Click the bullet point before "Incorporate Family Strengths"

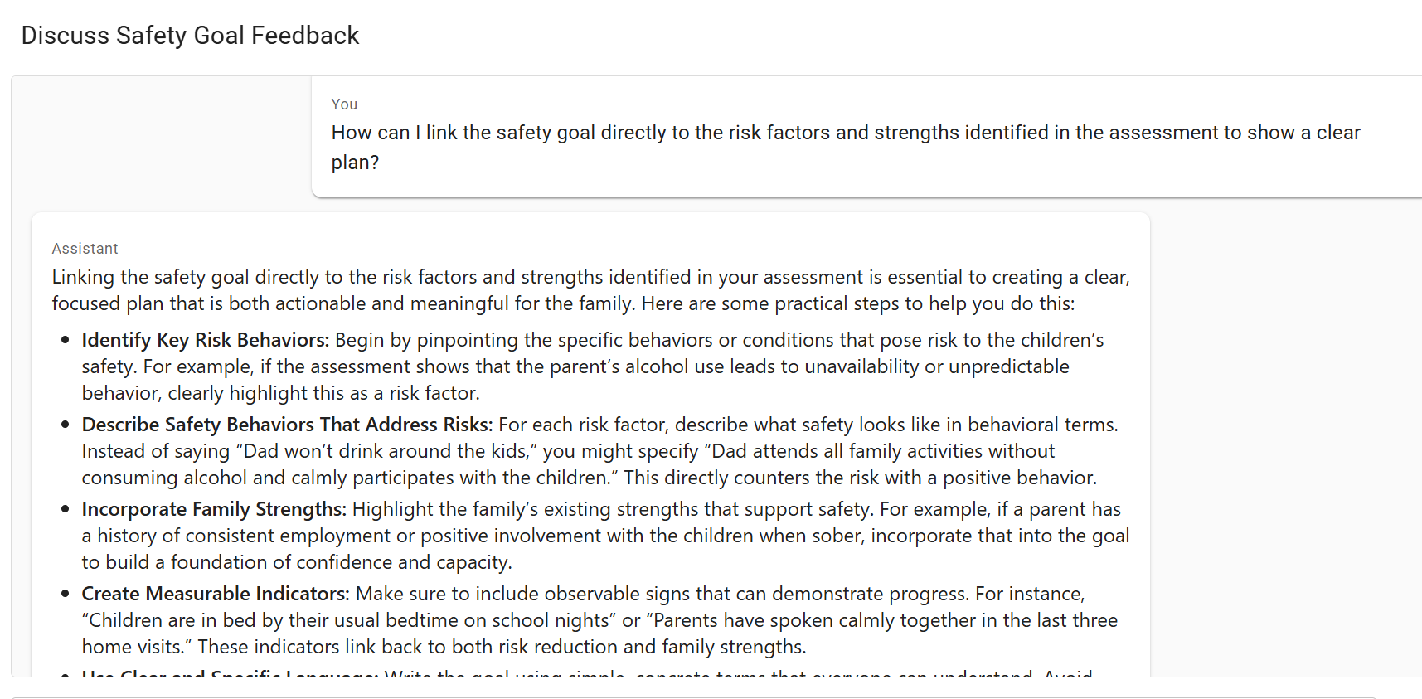click(65, 509)
